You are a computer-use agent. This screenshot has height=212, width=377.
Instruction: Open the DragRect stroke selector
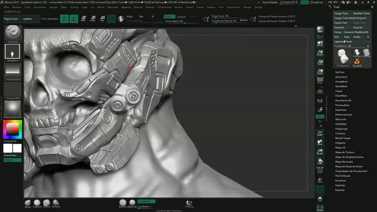point(12,51)
